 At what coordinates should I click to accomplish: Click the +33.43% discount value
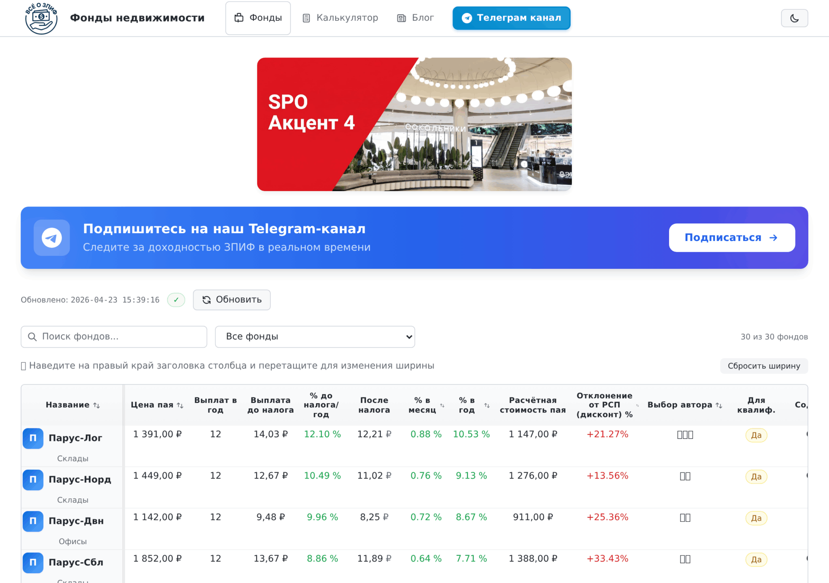pos(607,559)
